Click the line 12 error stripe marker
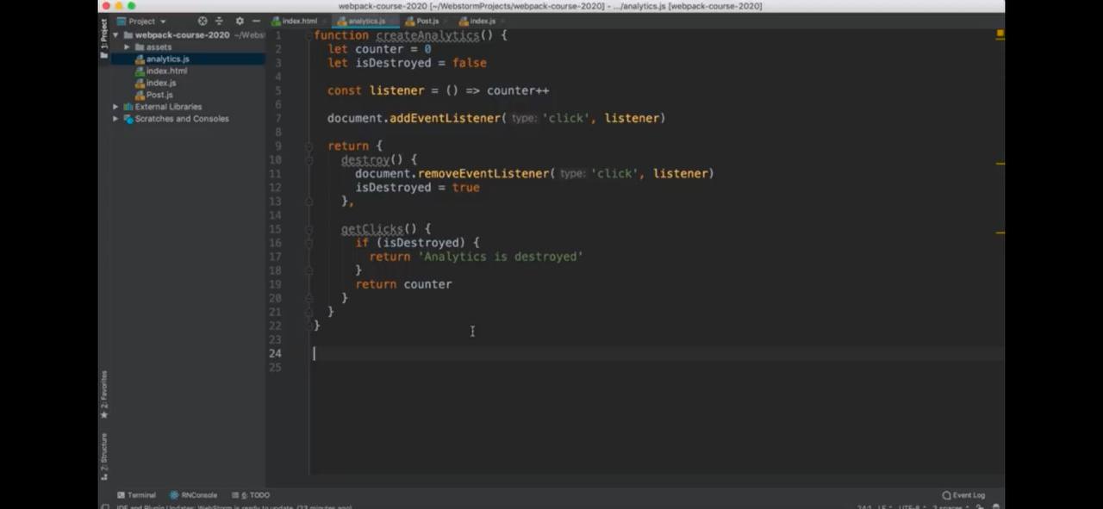Screen dimensions: 1103x509 (x=1000, y=163)
